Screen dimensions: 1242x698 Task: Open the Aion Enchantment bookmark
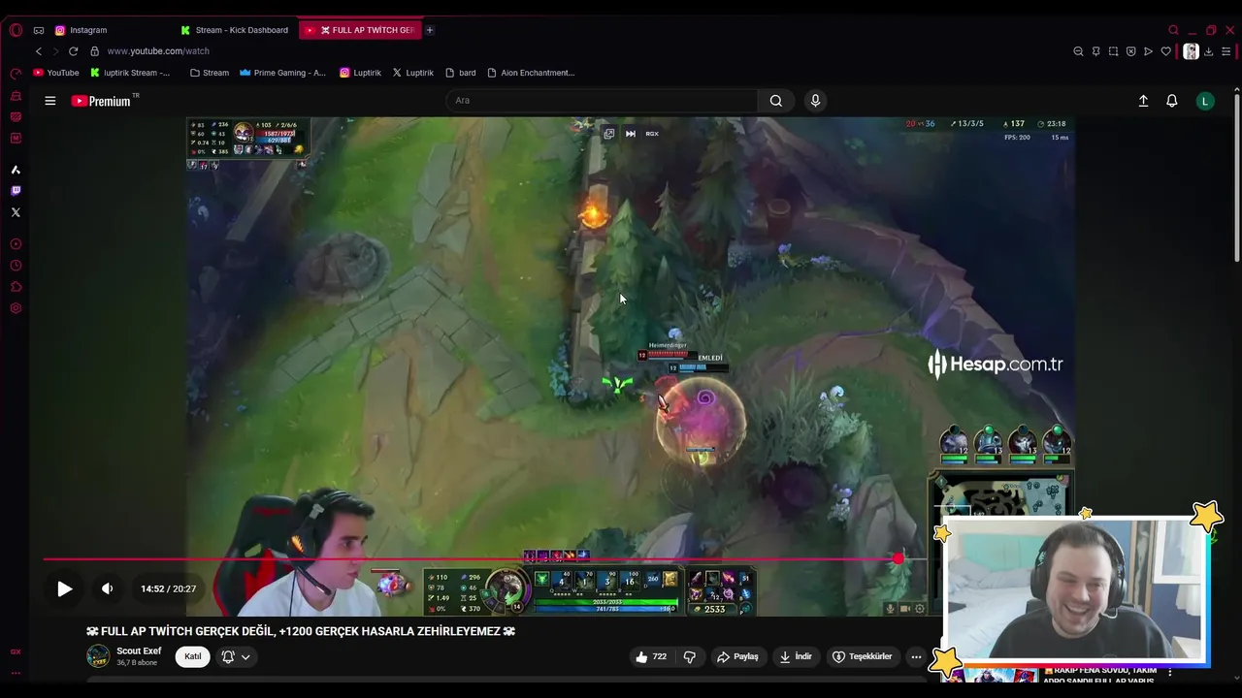tap(531, 73)
